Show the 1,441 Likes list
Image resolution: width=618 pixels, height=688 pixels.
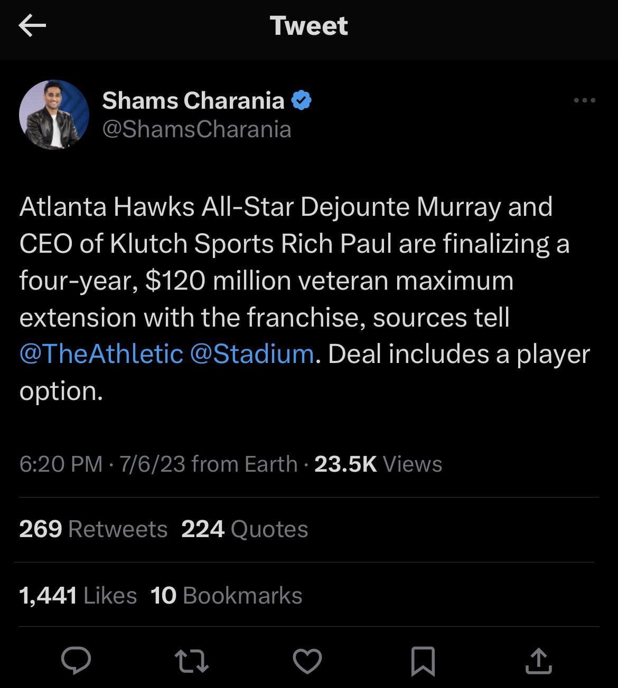(78, 596)
